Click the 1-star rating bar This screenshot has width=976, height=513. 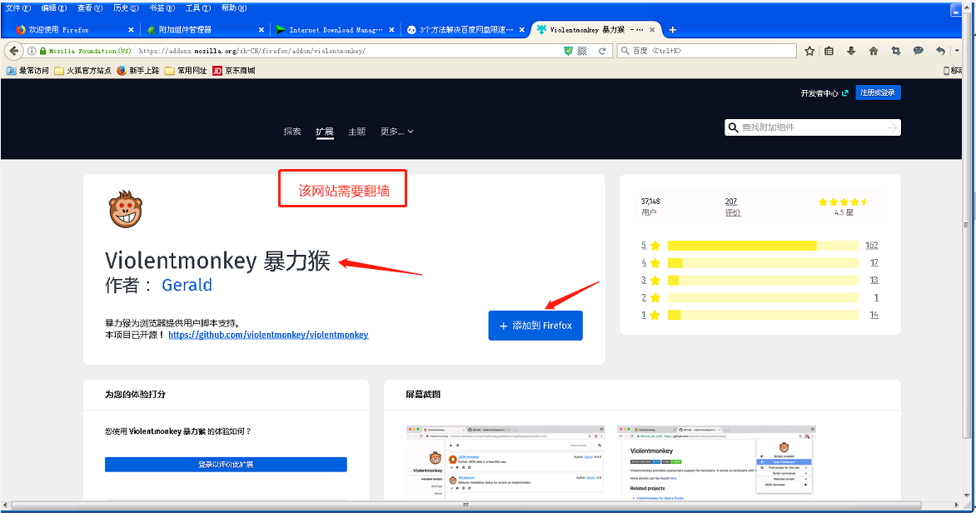763,316
